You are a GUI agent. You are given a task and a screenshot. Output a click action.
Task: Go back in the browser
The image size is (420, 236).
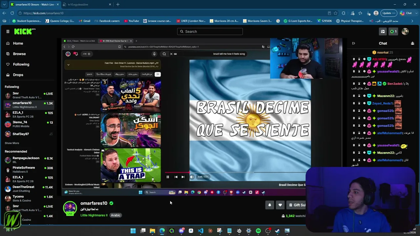point(4,13)
